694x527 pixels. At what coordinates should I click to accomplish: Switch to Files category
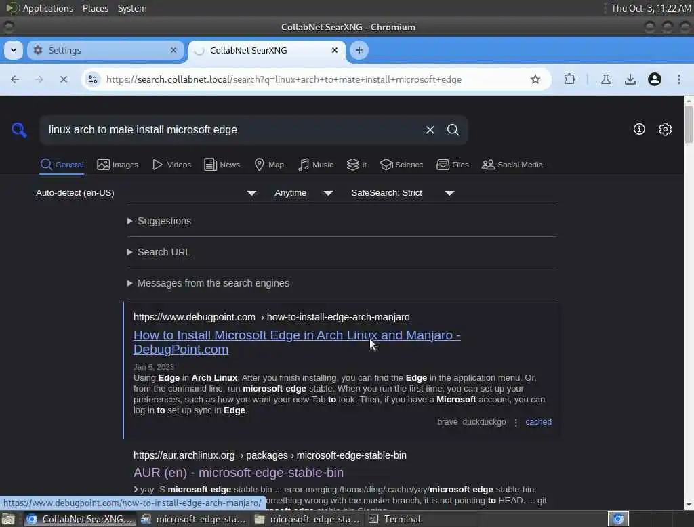[452, 165]
